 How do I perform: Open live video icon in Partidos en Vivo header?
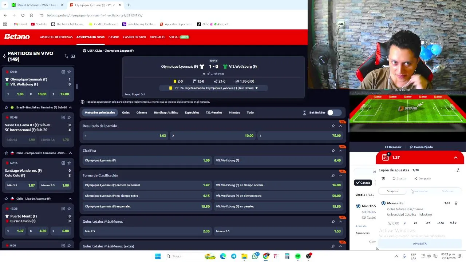[73, 56]
